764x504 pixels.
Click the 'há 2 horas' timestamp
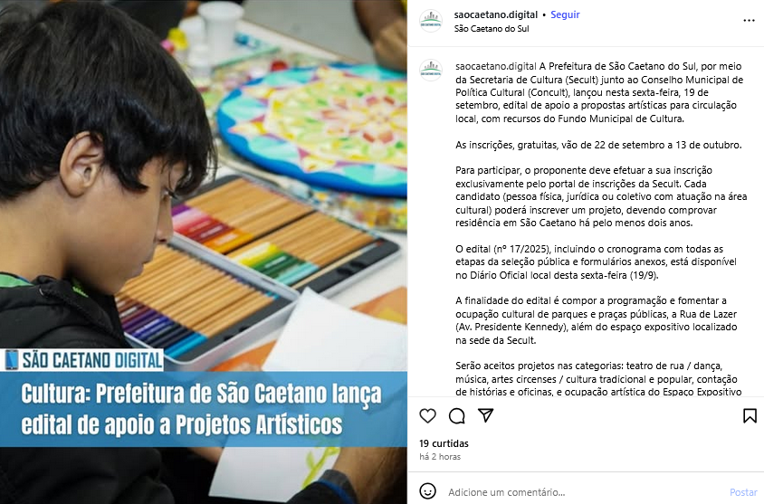tap(440, 457)
